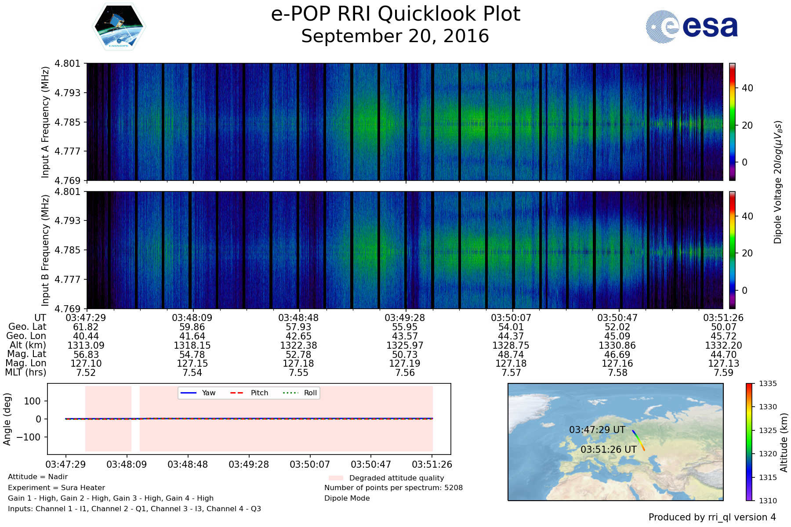
Task: Click the Input A spectrogram colorbar
Action: pos(732,122)
